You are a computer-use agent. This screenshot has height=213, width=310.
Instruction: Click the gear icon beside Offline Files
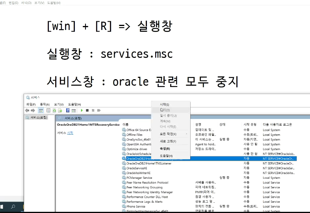pos(124,135)
